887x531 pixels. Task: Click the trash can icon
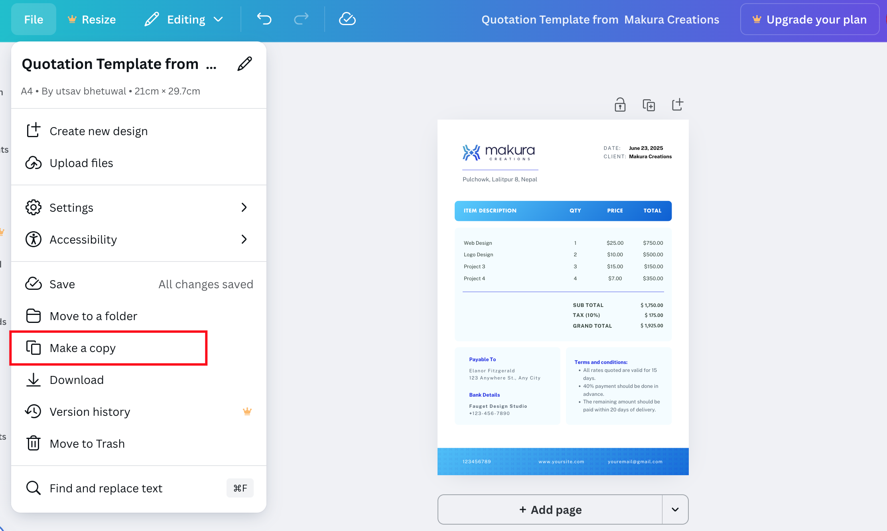click(x=34, y=443)
